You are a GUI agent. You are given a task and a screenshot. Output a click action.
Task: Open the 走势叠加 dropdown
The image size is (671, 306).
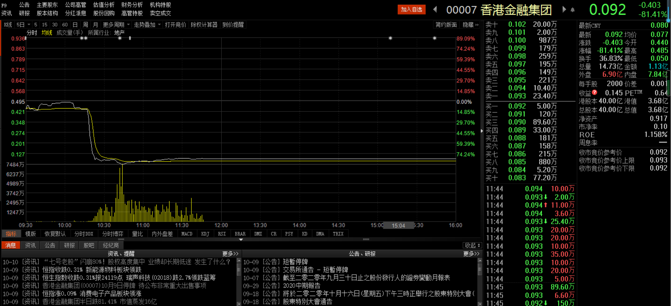(147, 25)
